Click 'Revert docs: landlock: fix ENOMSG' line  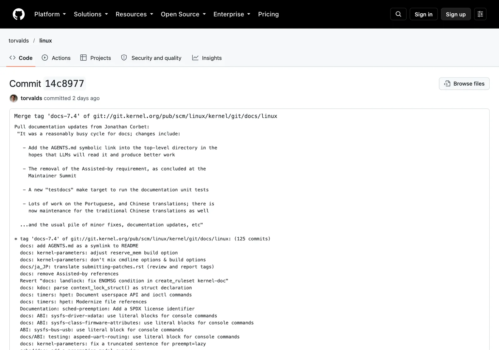[124, 281]
